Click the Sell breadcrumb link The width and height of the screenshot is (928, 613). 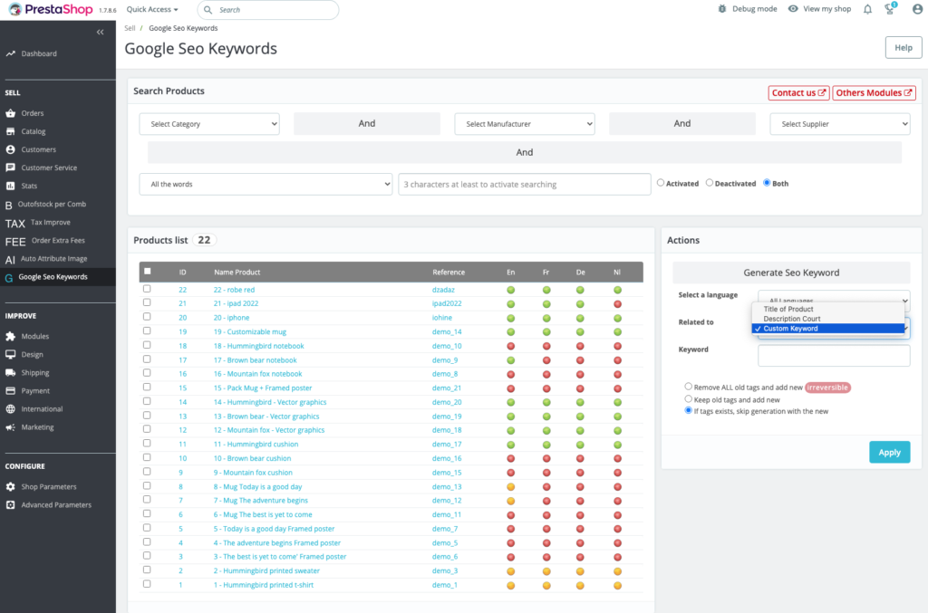130,28
